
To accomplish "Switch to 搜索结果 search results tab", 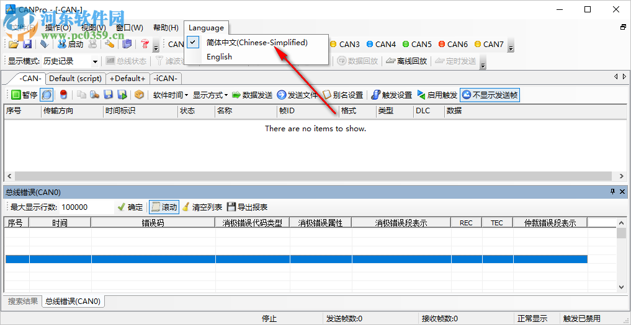I will (23, 301).
